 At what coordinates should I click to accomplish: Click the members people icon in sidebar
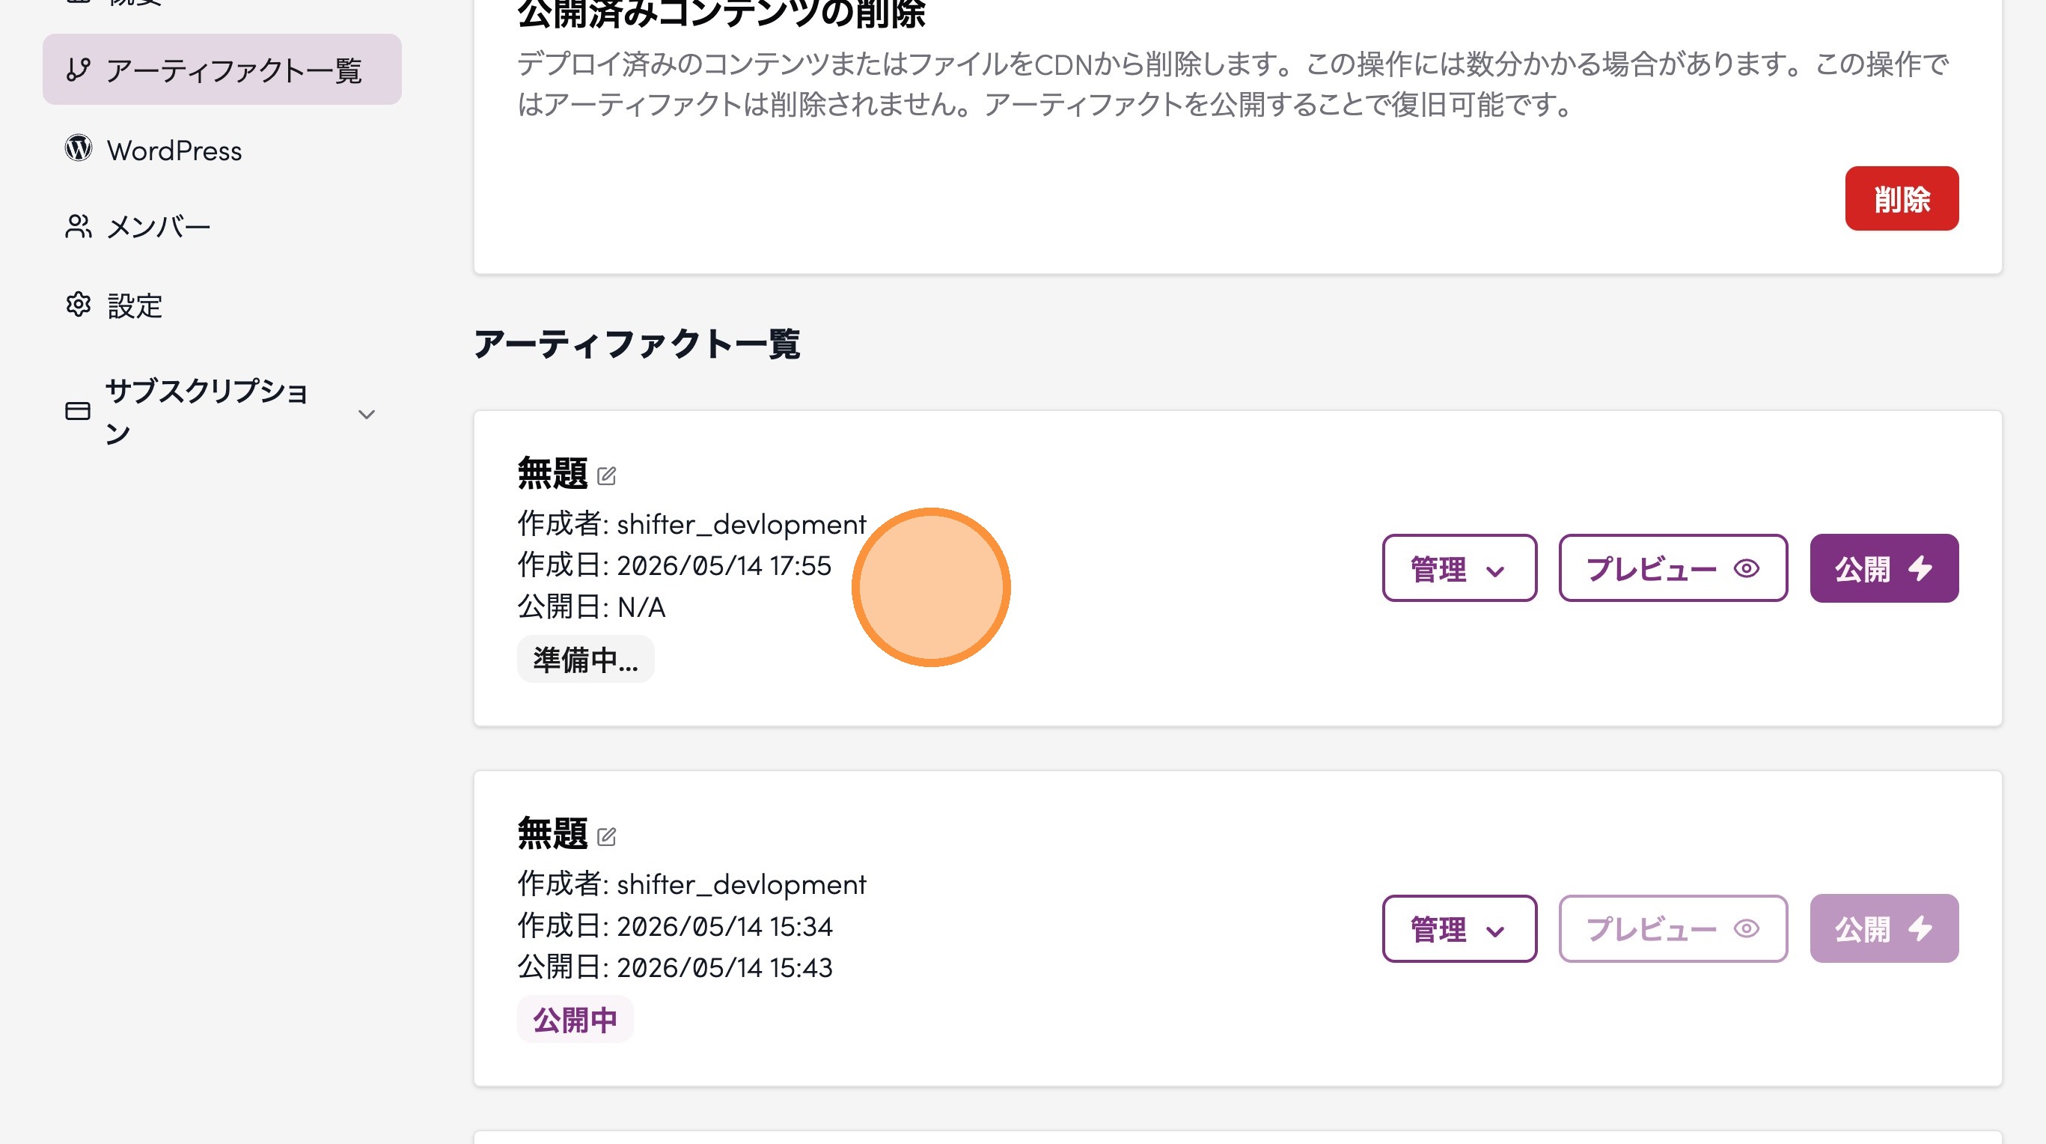coord(78,226)
